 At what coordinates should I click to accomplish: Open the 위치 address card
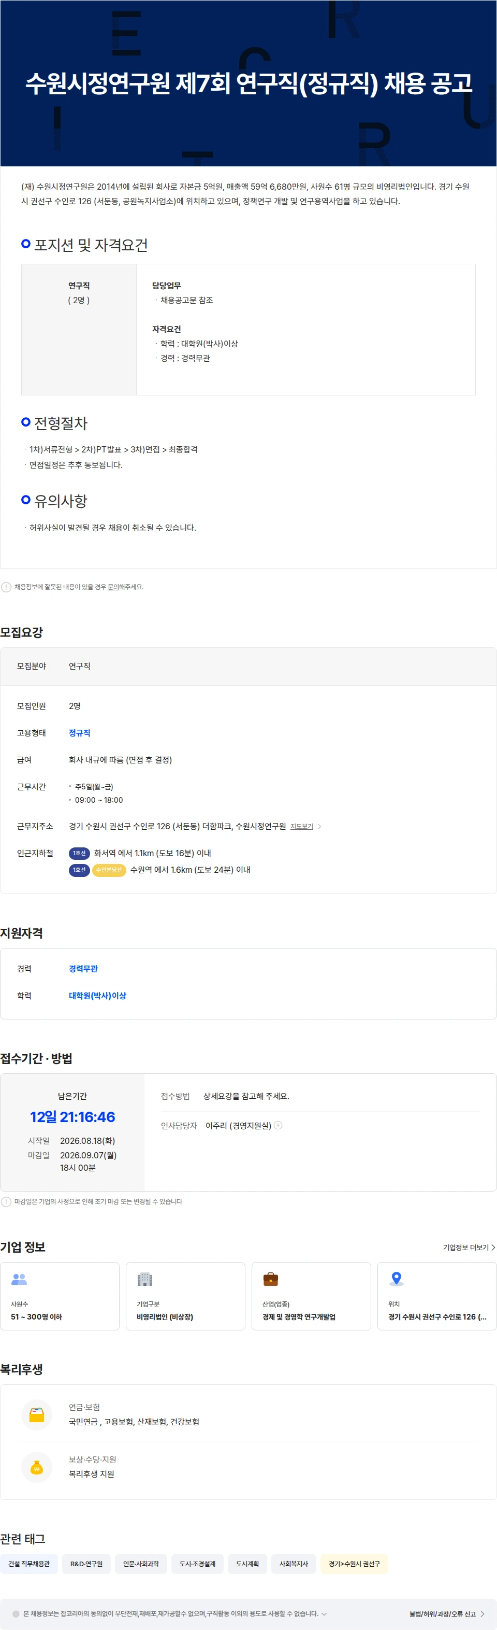coord(437,1296)
